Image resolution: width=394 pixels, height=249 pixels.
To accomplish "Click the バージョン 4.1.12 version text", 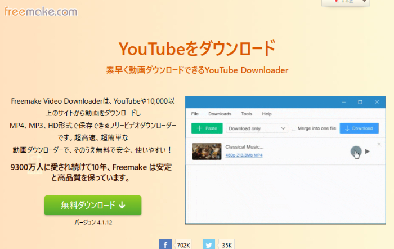I will pos(93,223).
